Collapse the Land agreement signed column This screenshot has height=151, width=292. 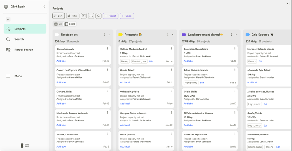point(236,35)
